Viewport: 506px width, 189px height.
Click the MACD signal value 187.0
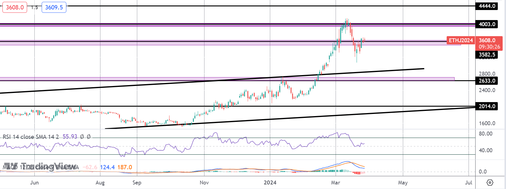[x=125, y=167]
